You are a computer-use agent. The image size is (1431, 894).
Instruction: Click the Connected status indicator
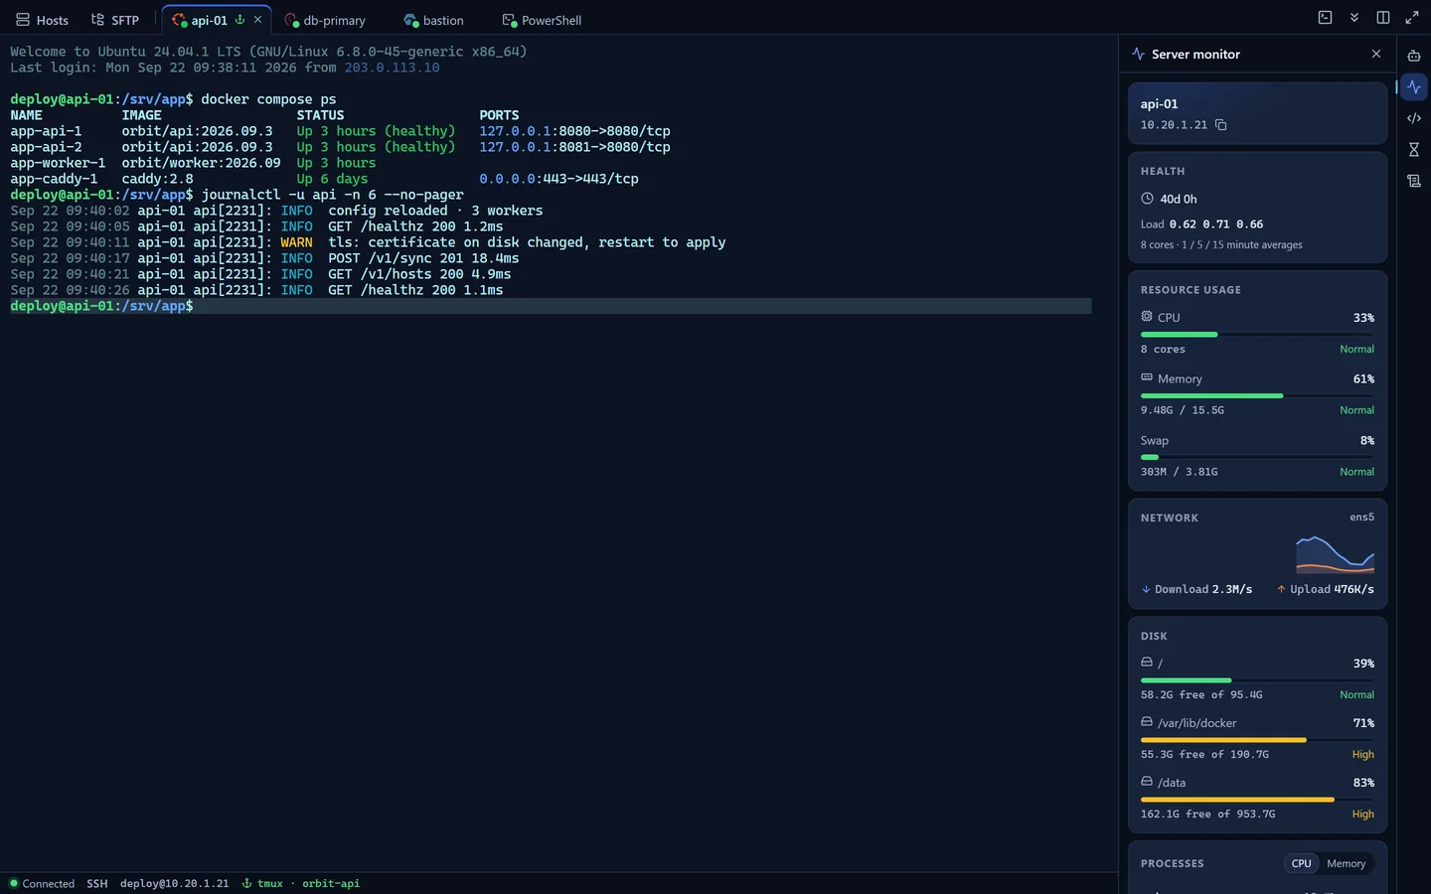point(42,883)
